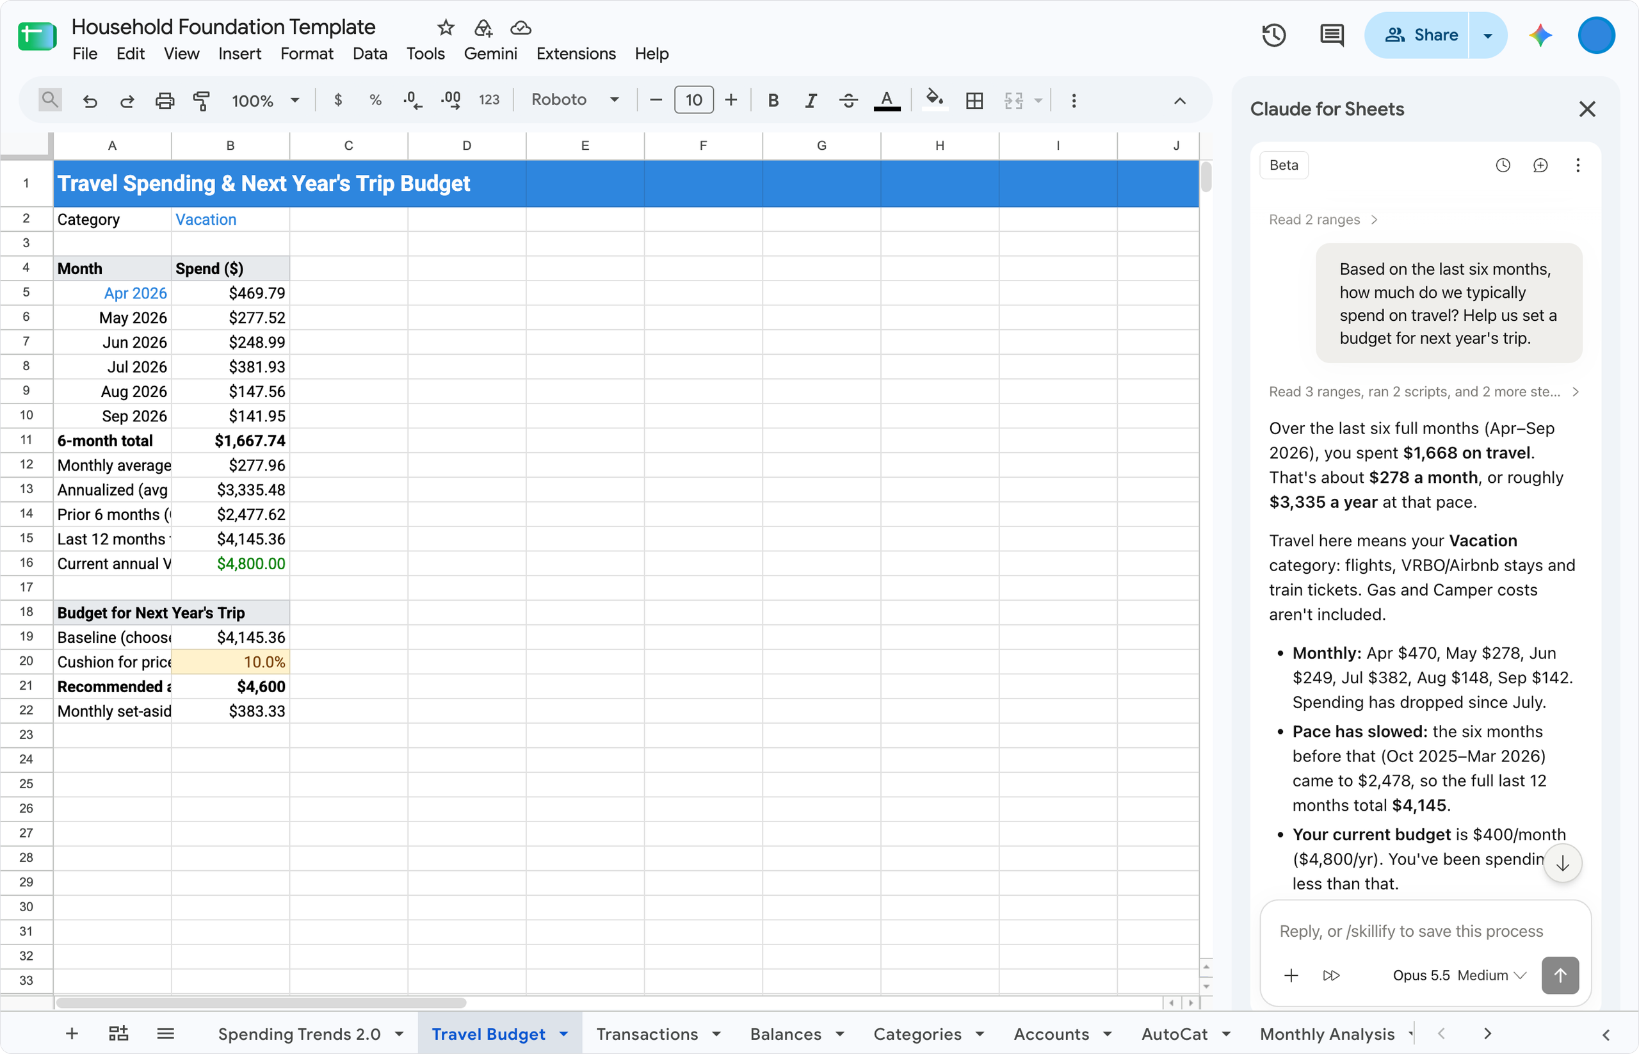This screenshot has height=1054, width=1639.
Task: Format as currency with dollar icon
Action: click(338, 100)
